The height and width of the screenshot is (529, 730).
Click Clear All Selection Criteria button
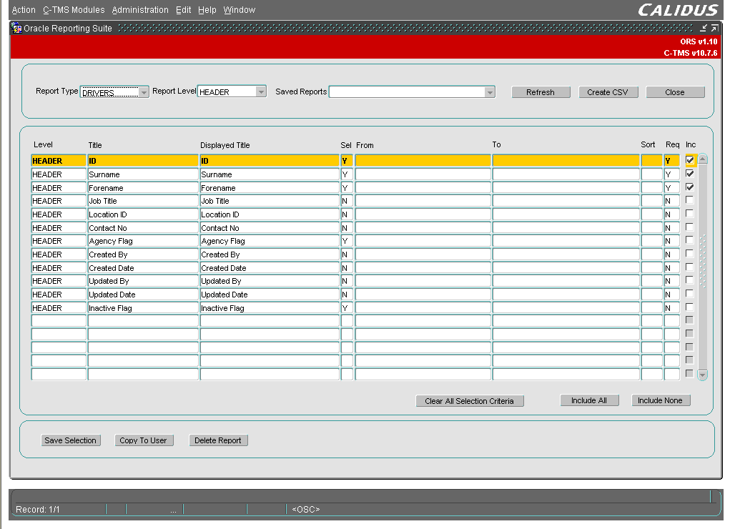point(470,401)
